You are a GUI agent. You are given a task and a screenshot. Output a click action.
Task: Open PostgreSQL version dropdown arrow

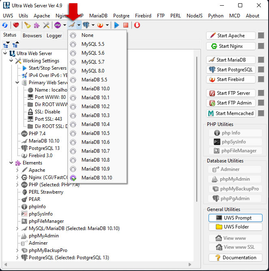93,25
